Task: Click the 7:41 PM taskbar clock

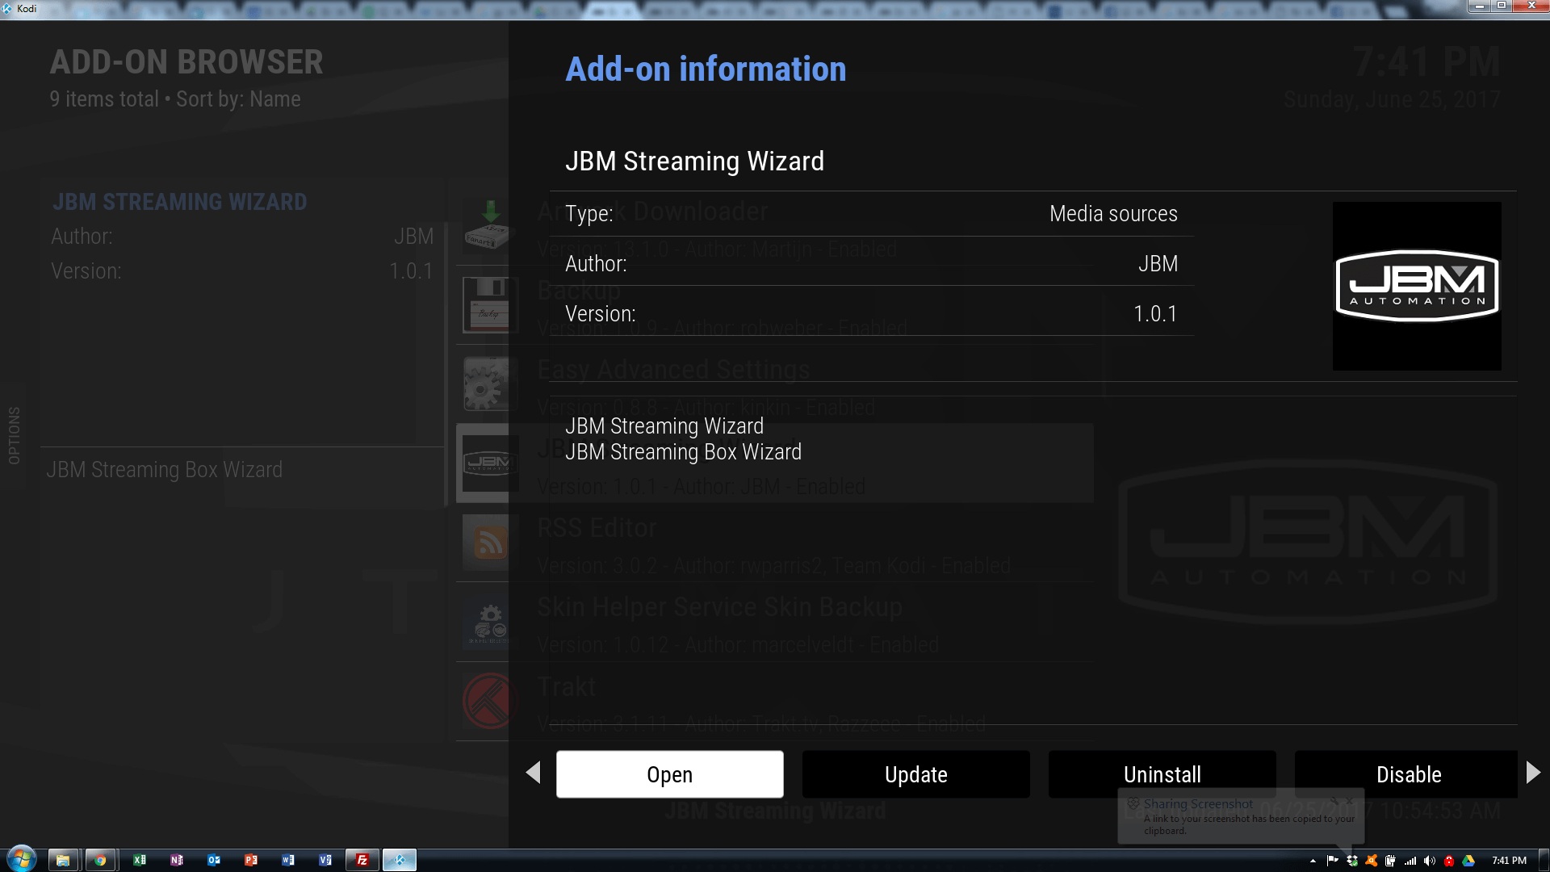Action: [x=1509, y=861]
